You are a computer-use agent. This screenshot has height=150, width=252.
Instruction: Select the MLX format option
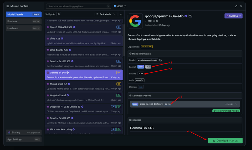tap(148, 67)
